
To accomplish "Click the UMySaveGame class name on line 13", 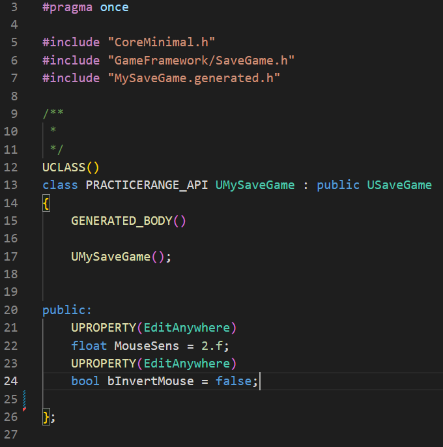I will coord(255,185).
